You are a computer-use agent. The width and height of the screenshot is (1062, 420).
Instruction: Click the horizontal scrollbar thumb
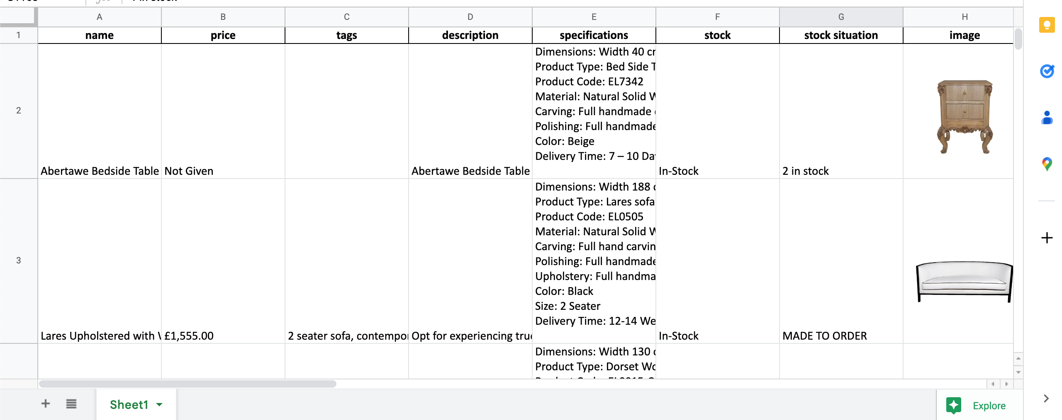click(x=188, y=384)
